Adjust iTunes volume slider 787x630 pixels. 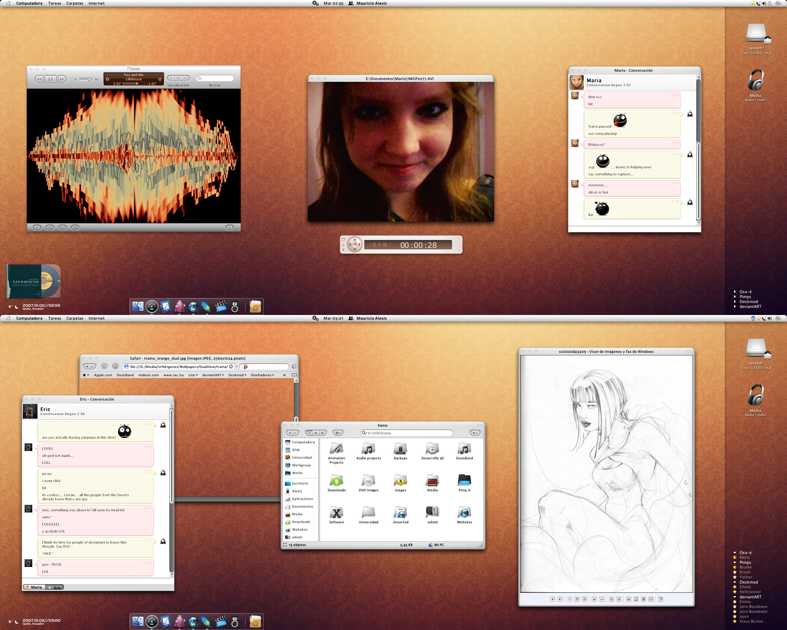[x=85, y=79]
